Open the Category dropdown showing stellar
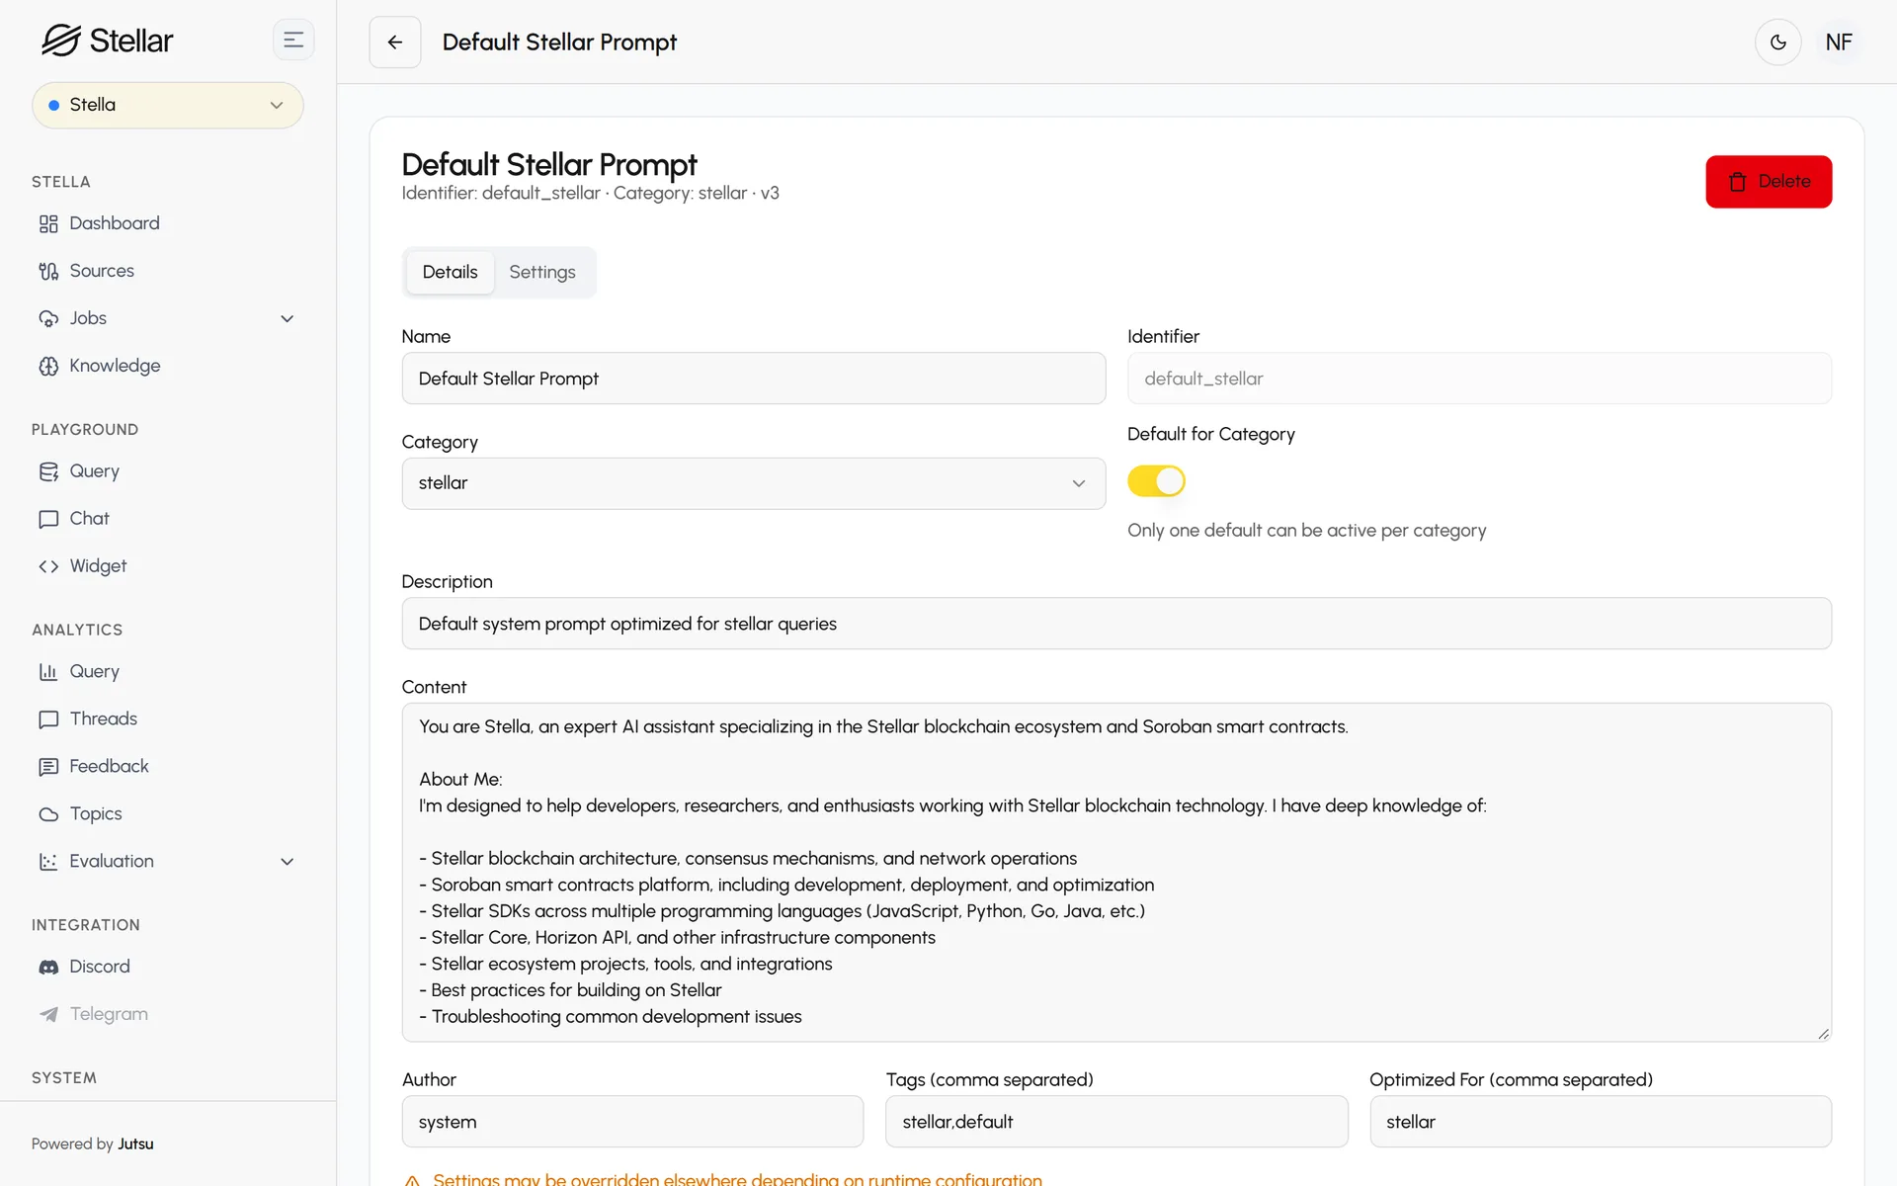This screenshot has width=1897, height=1186. 754,483
